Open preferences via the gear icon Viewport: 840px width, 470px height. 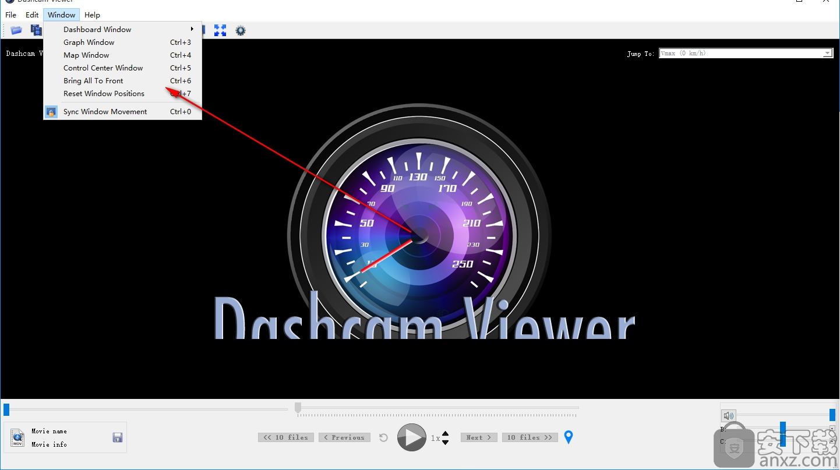click(x=241, y=30)
